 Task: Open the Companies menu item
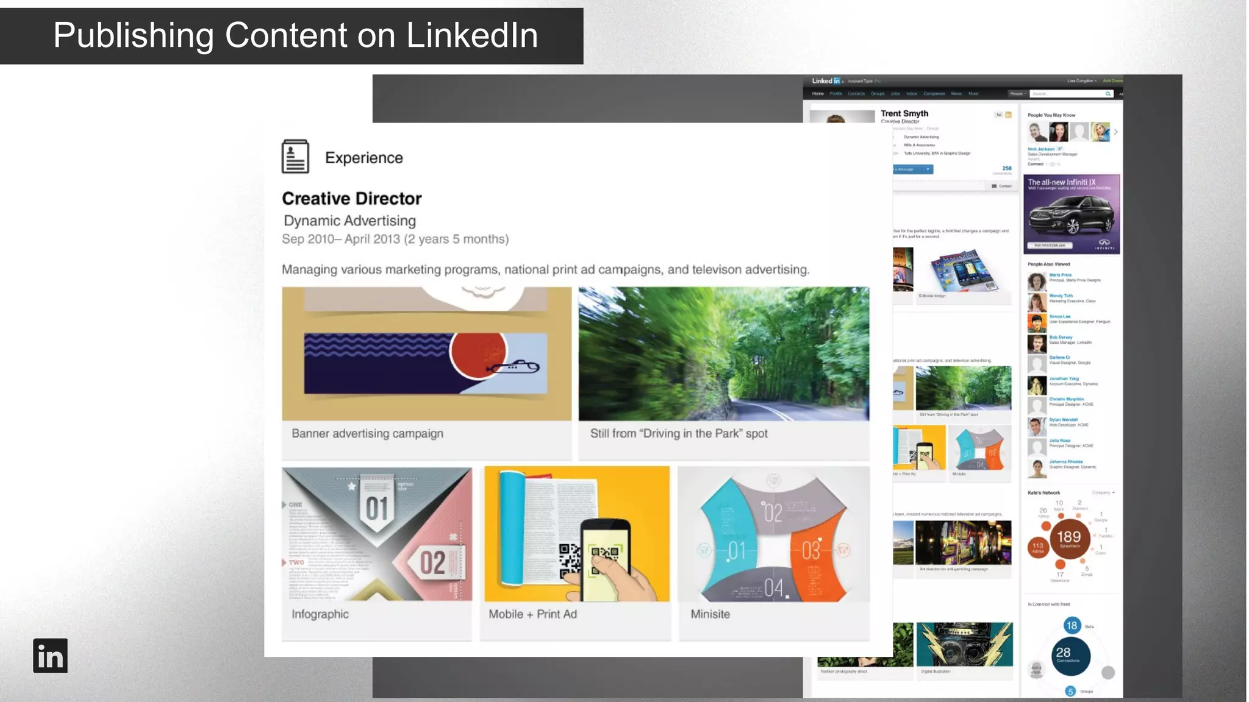[x=934, y=94]
